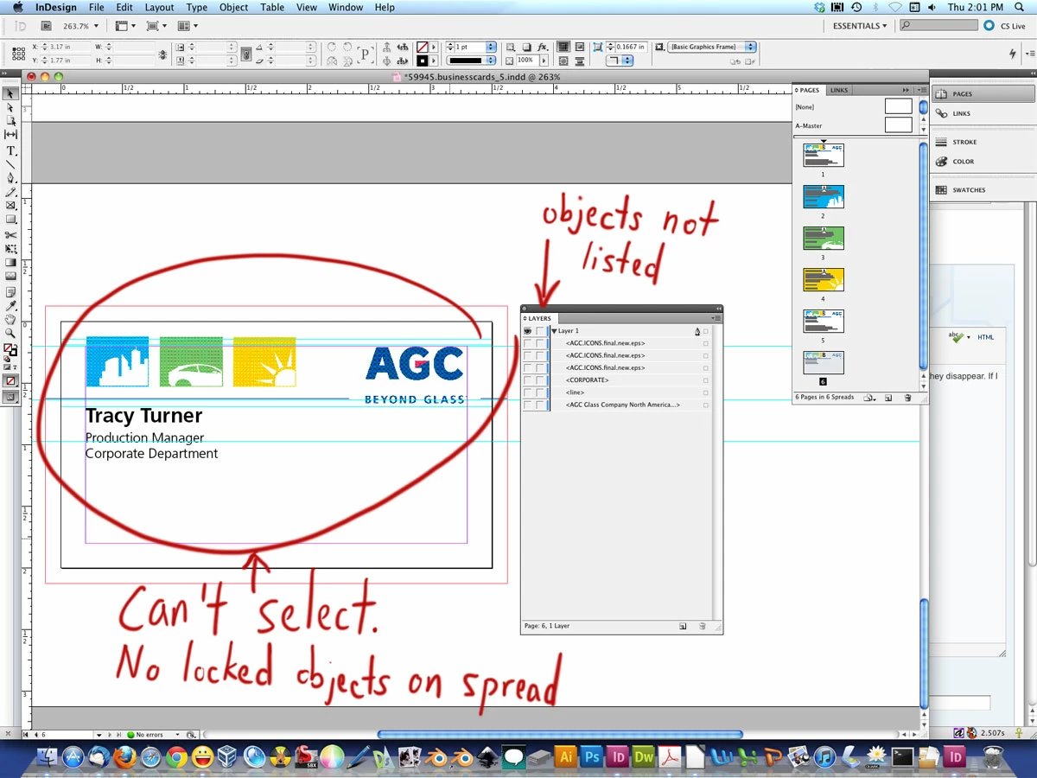The height and width of the screenshot is (778, 1037).
Task: Toggle visibility of <AGC Glass Company North America...> item
Action: click(527, 405)
